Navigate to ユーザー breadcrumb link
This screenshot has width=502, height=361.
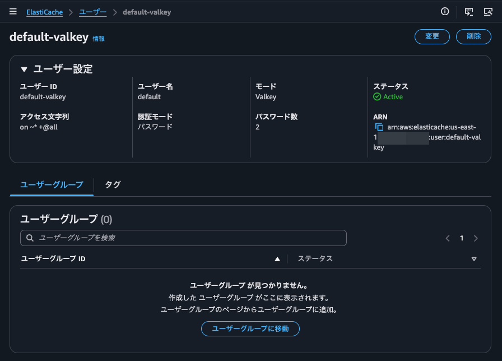pyautogui.click(x=92, y=12)
